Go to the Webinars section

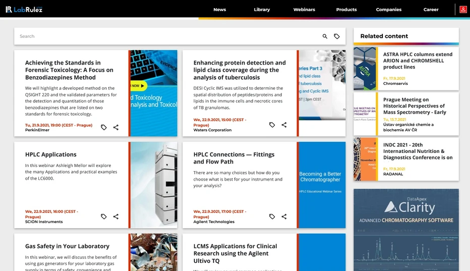click(x=304, y=10)
